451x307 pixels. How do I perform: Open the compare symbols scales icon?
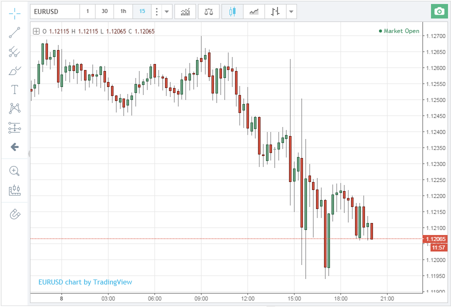point(208,11)
